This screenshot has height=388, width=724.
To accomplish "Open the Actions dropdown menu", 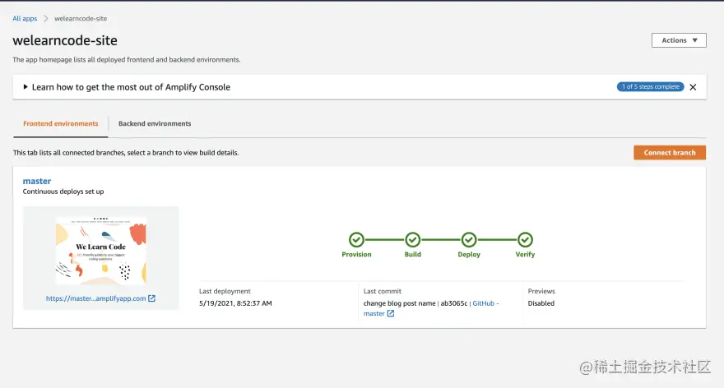I will (x=679, y=40).
